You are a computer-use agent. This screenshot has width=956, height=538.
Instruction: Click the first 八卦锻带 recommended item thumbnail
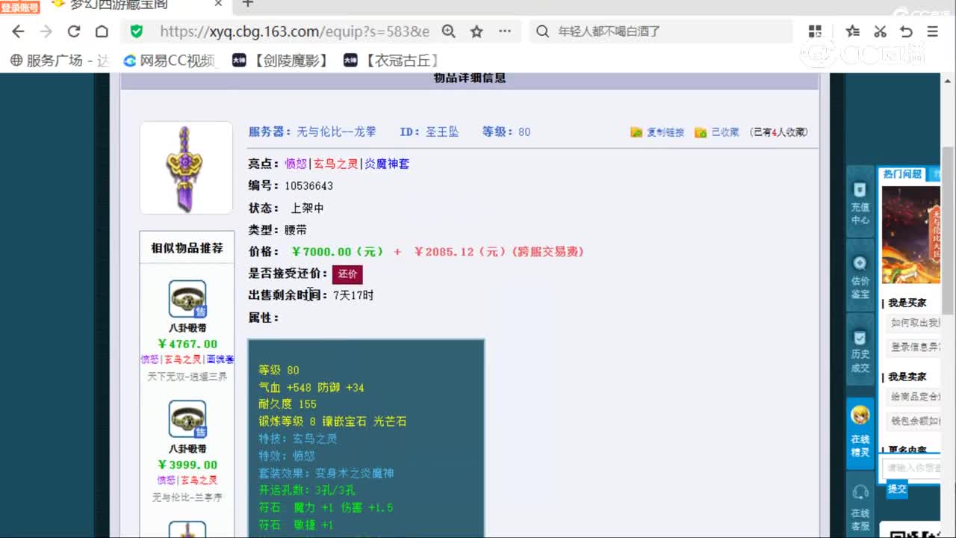(187, 299)
